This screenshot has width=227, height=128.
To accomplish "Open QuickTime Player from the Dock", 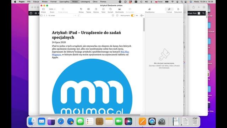I will [152, 121].
